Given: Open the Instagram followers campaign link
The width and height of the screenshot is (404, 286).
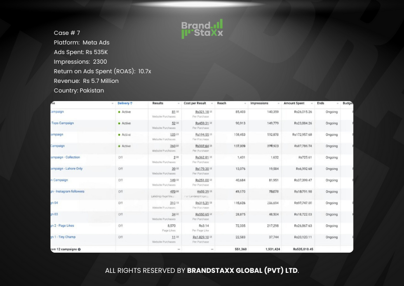Looking at the screenshot, I should pyautogui.click(x=68, y=192).
